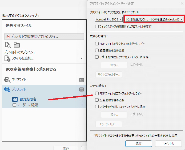The width and height of the screenshot is (185, 150).
Task: Enable エラーまたは警告ファイルの一覧を PDF に表示
Action: [91, 136]
